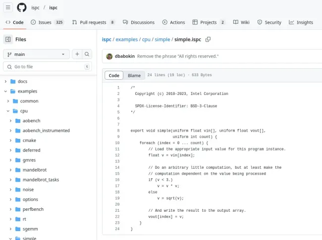The height and width of the screenshot is (240, 322).
Task: Click the ispc owner link in header
Action: (35, 8)
